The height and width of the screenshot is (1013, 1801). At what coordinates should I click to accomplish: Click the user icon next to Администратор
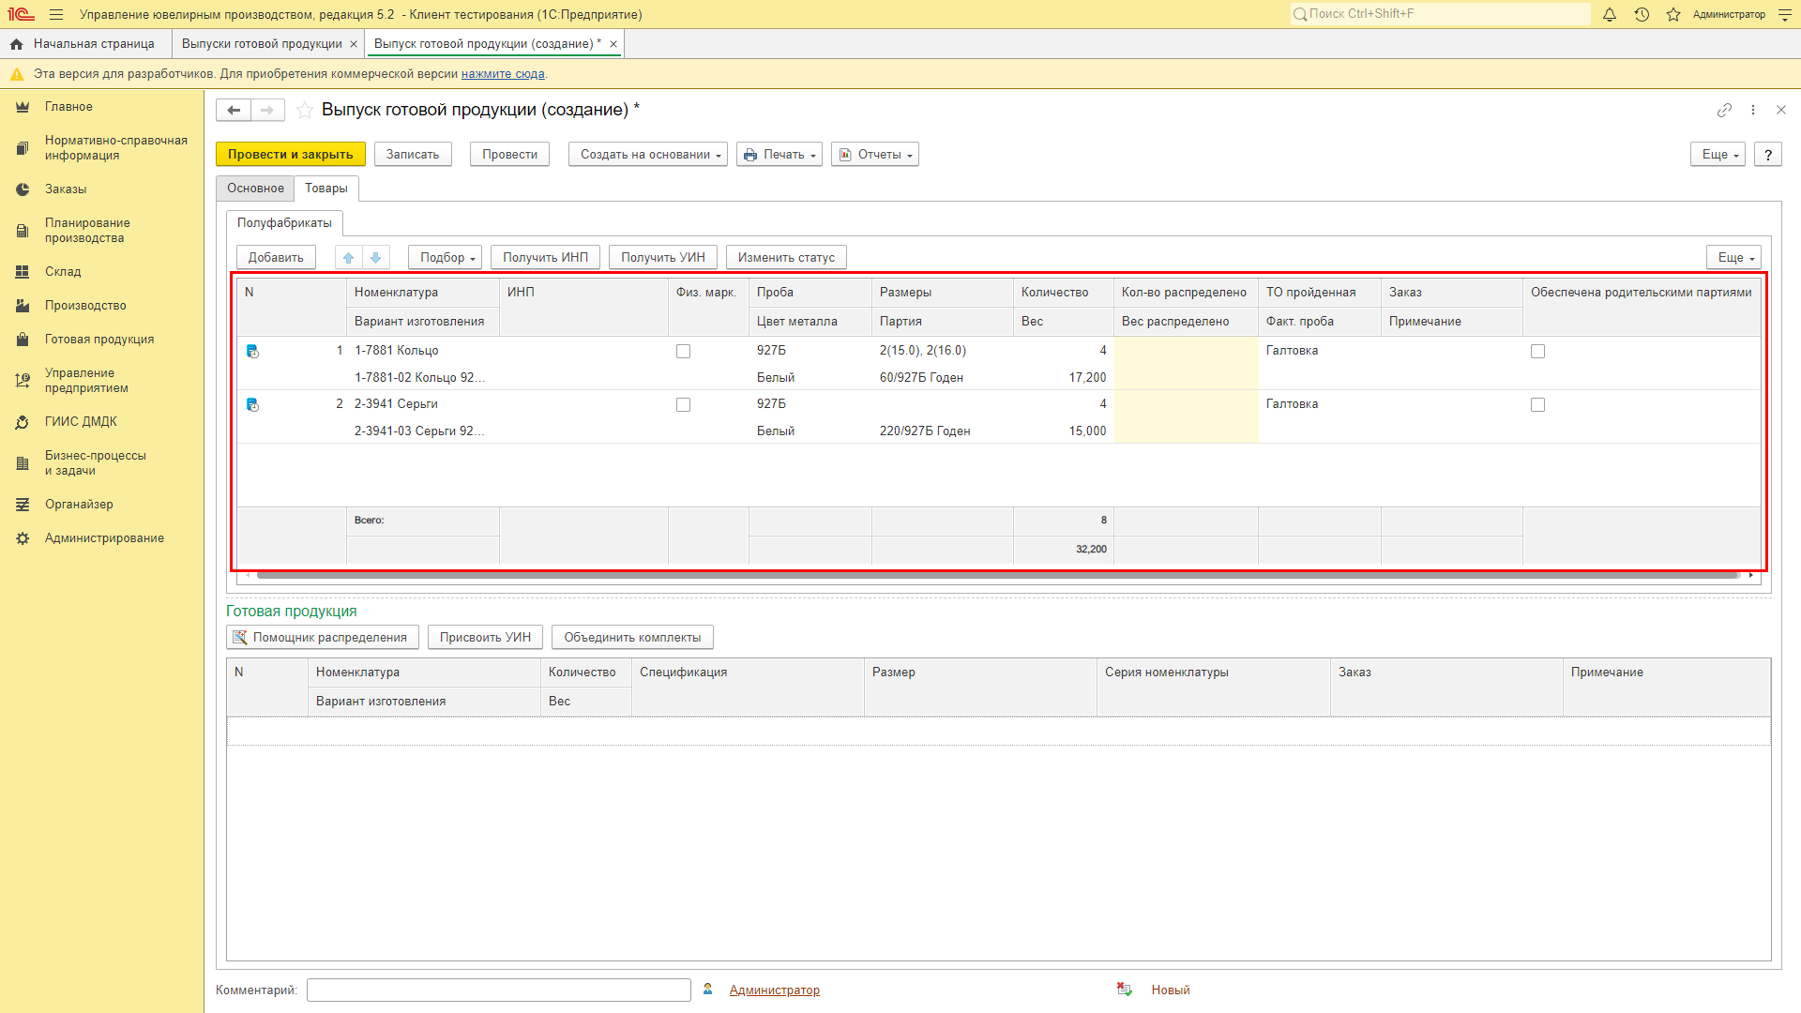coord(708,990)
